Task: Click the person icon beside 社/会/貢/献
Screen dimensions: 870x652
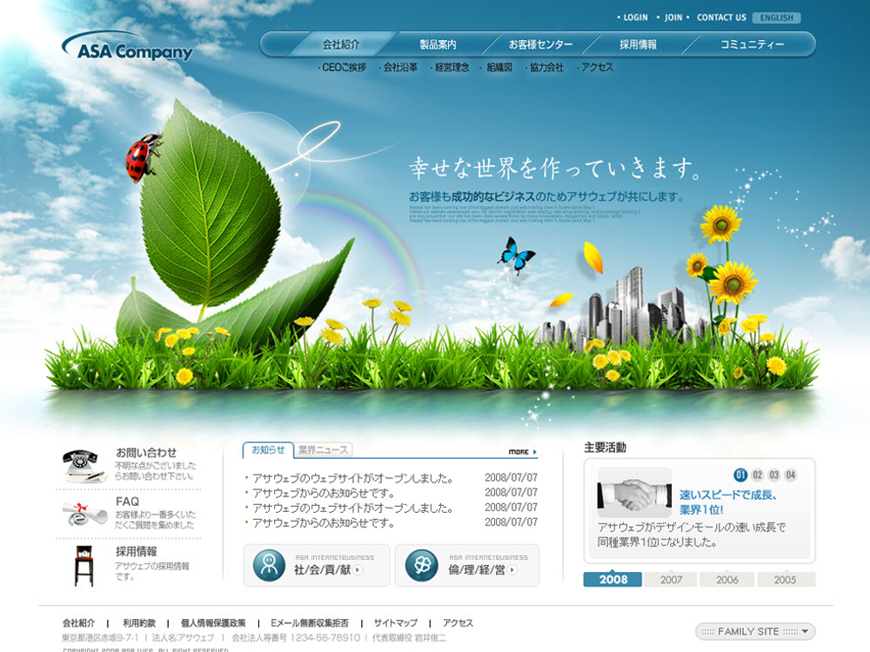Action: point(269,565)
